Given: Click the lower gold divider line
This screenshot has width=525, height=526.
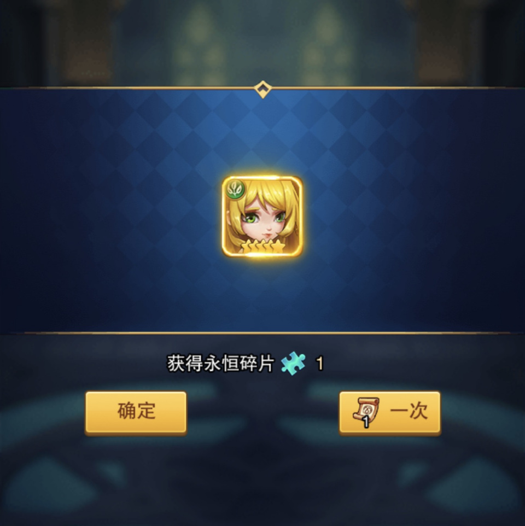Looking at the screenshot, I should (262, 333).
